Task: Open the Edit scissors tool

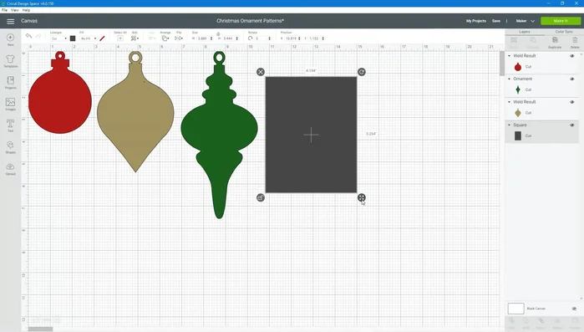Action: coord(135,38)
